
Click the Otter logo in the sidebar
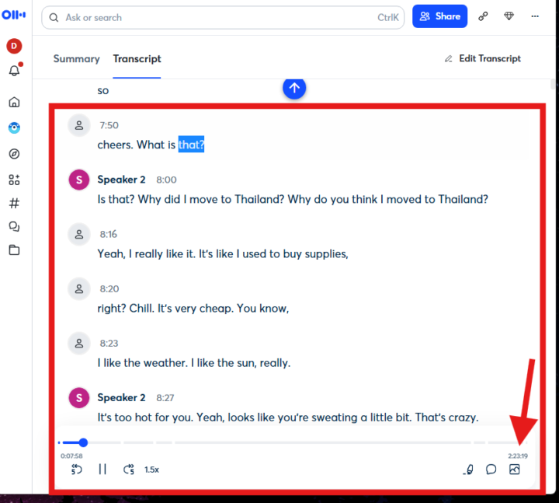coord(13,15)
